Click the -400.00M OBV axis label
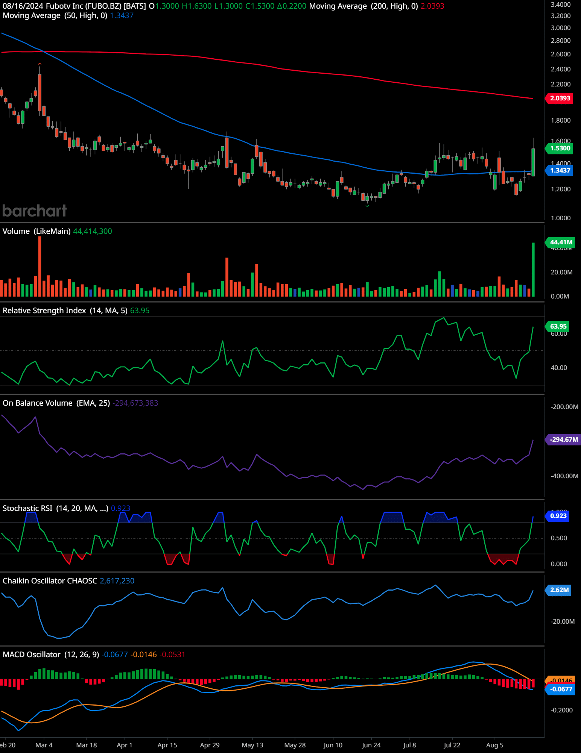The image size is (581, 753). click(564, 476)
